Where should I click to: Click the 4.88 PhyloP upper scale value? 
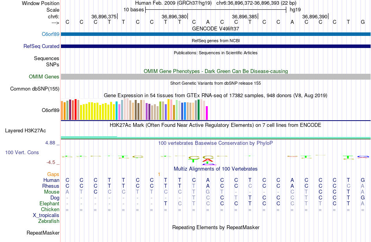[x=50, y=142]
